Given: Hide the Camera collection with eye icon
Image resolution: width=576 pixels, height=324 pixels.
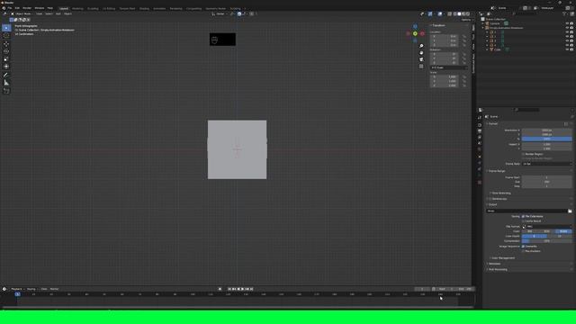Looking at the screenshot, I should [x=567, y=23].
